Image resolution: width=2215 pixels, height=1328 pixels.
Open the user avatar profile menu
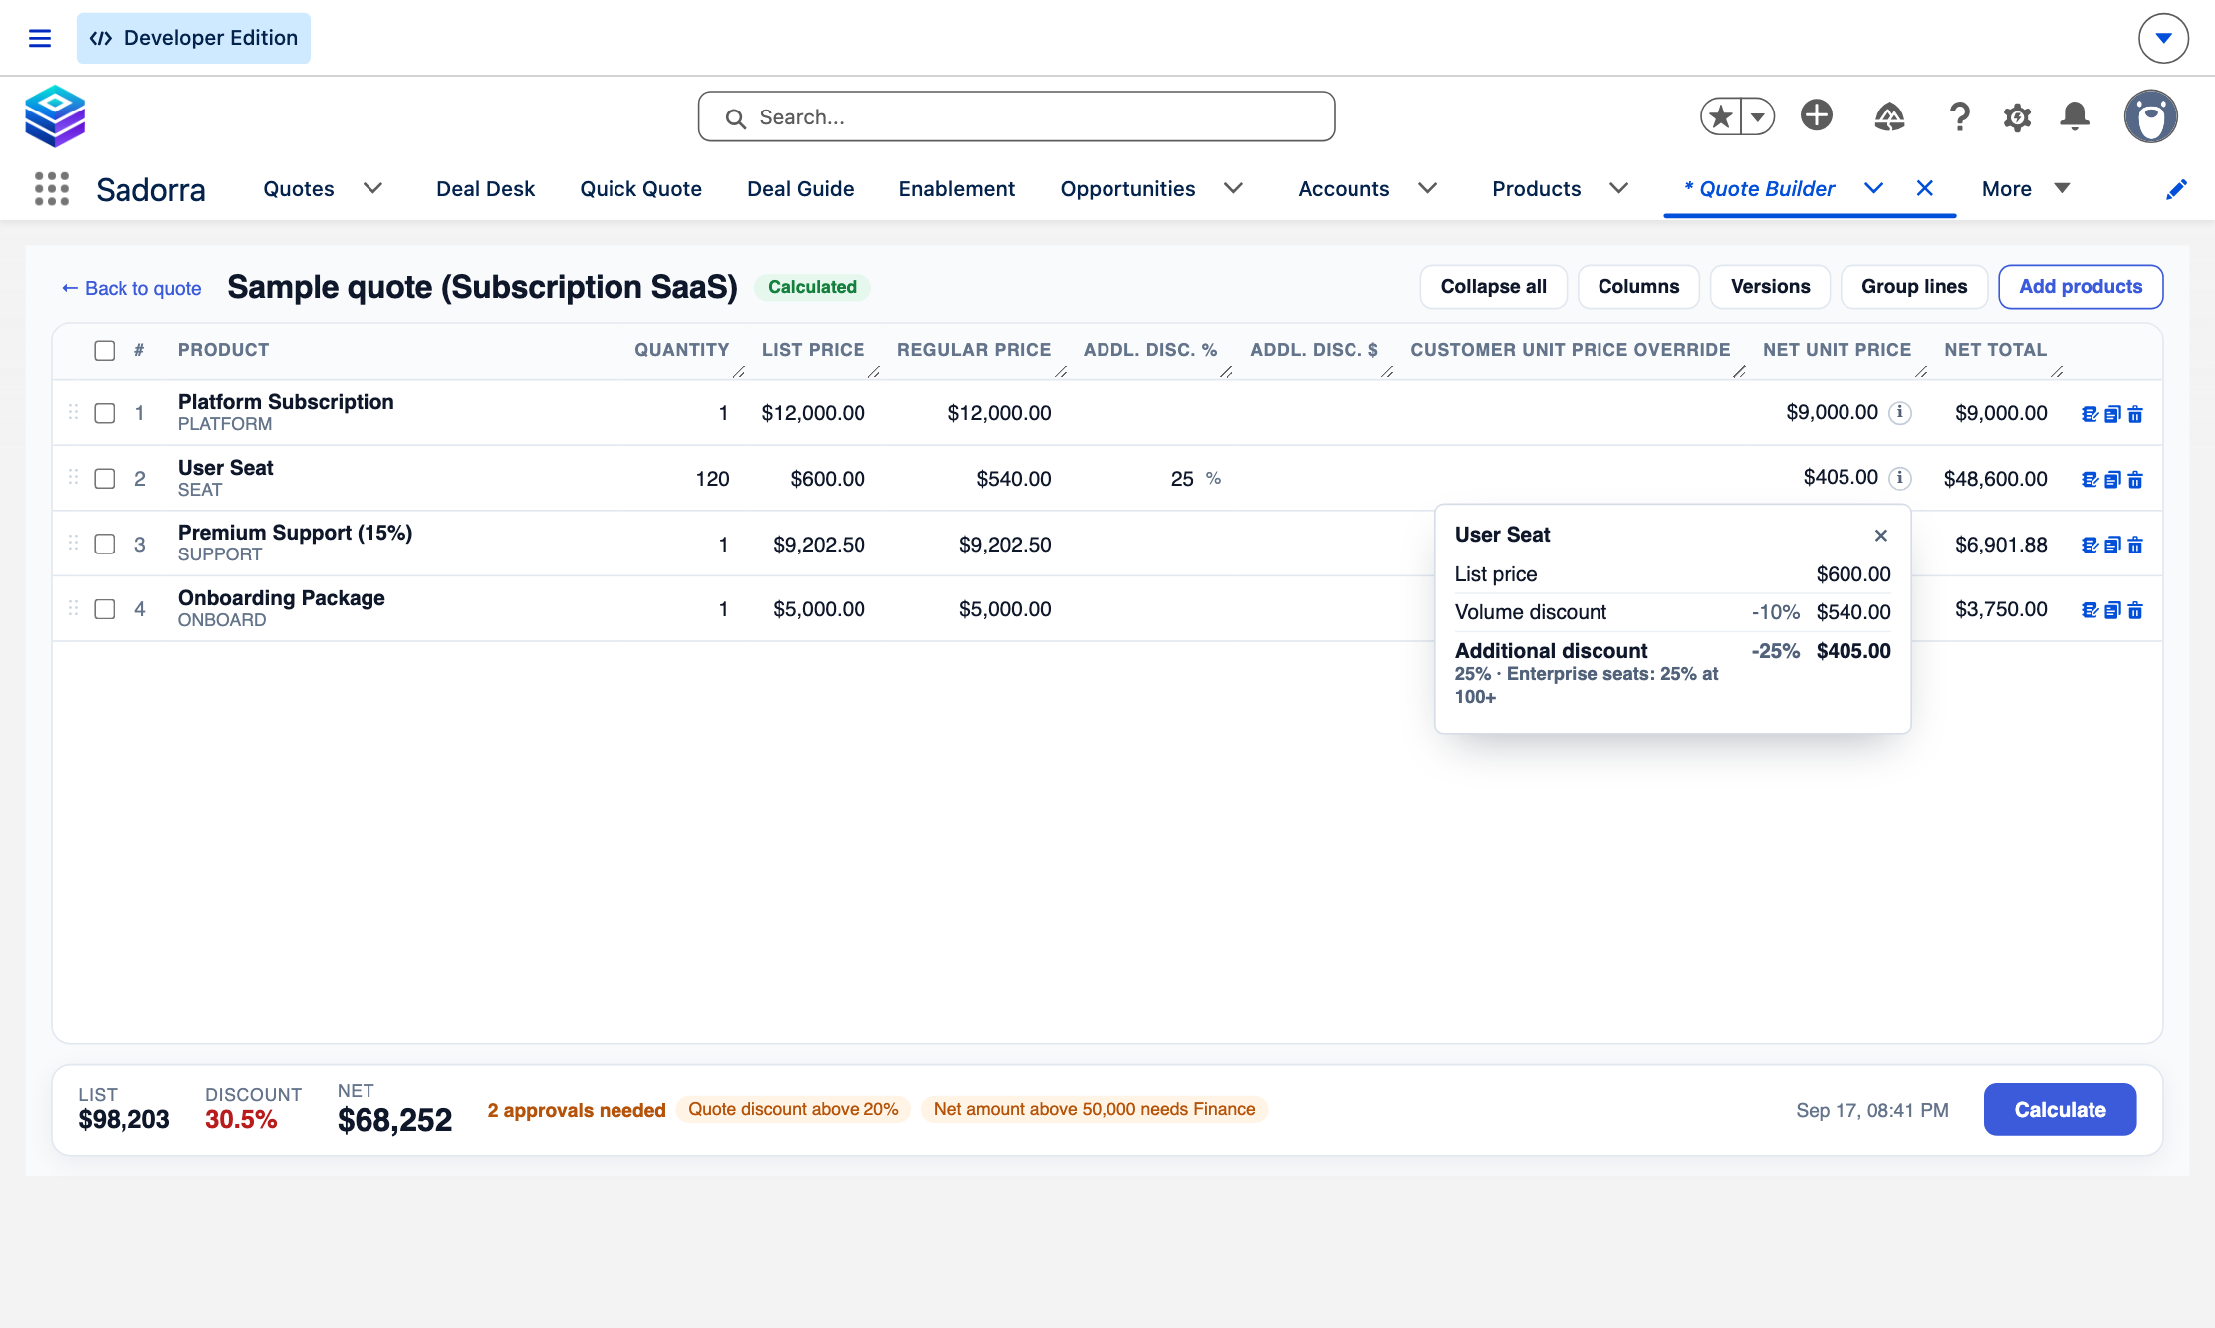coord(2150,116)
